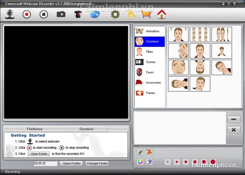
Task: Open the paint palette toolbar icon
Action: (x=95, y=14)
